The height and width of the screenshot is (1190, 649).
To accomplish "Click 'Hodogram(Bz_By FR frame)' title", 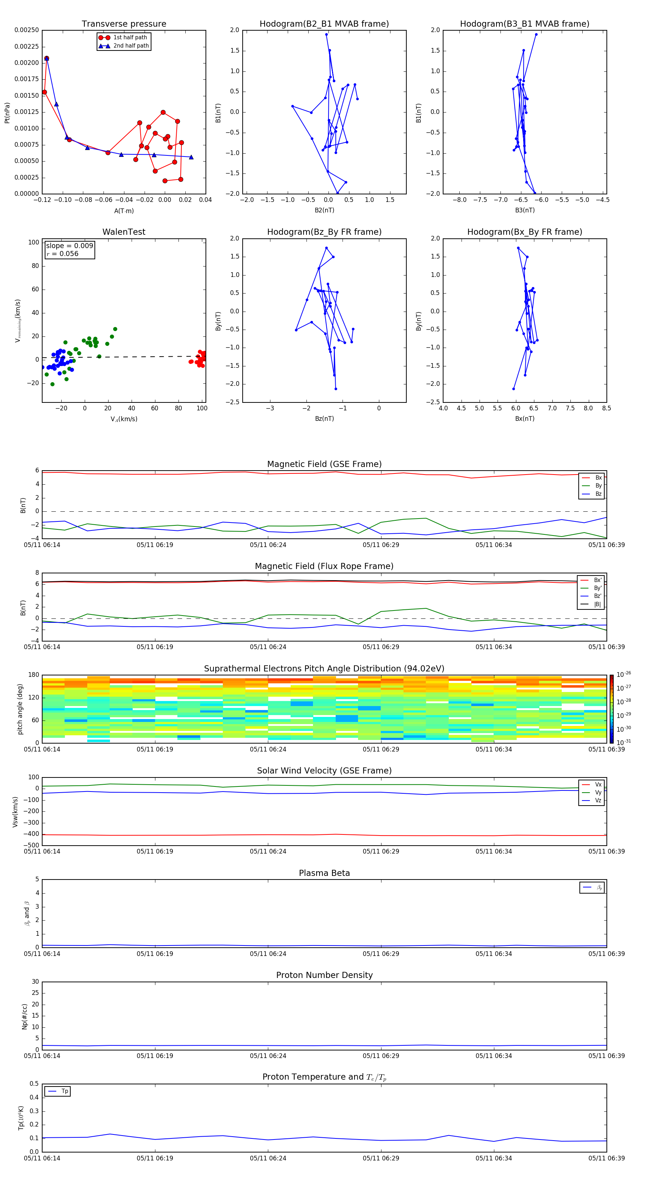I will click(324, 232).
